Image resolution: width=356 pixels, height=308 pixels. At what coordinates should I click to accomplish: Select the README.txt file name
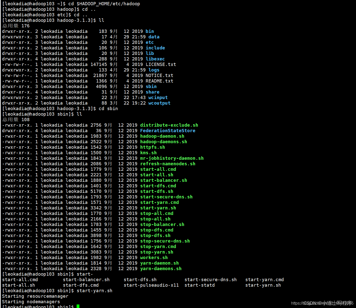pos(160,81)
